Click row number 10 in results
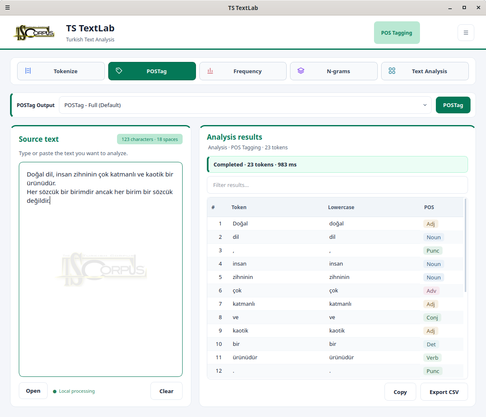This screenshot has height=417, width=486. coord(219,344)
